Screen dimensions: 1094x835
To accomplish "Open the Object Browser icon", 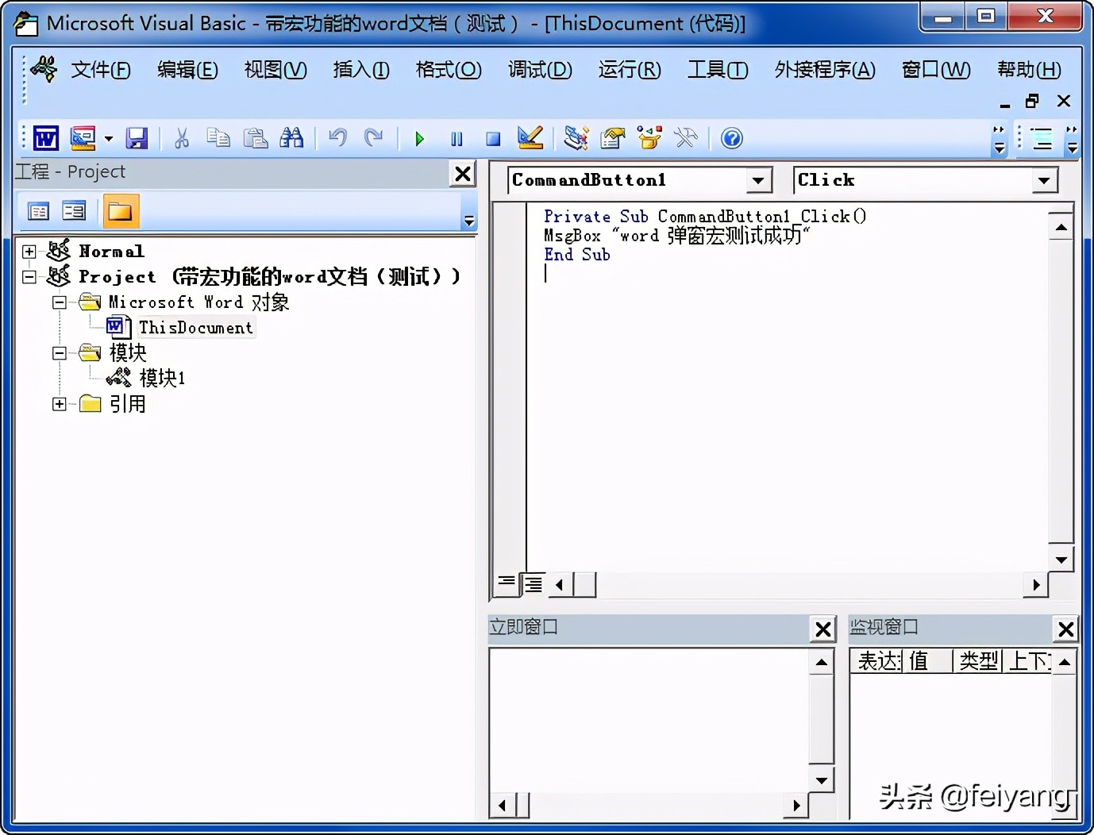I will [x=649, y=137].
